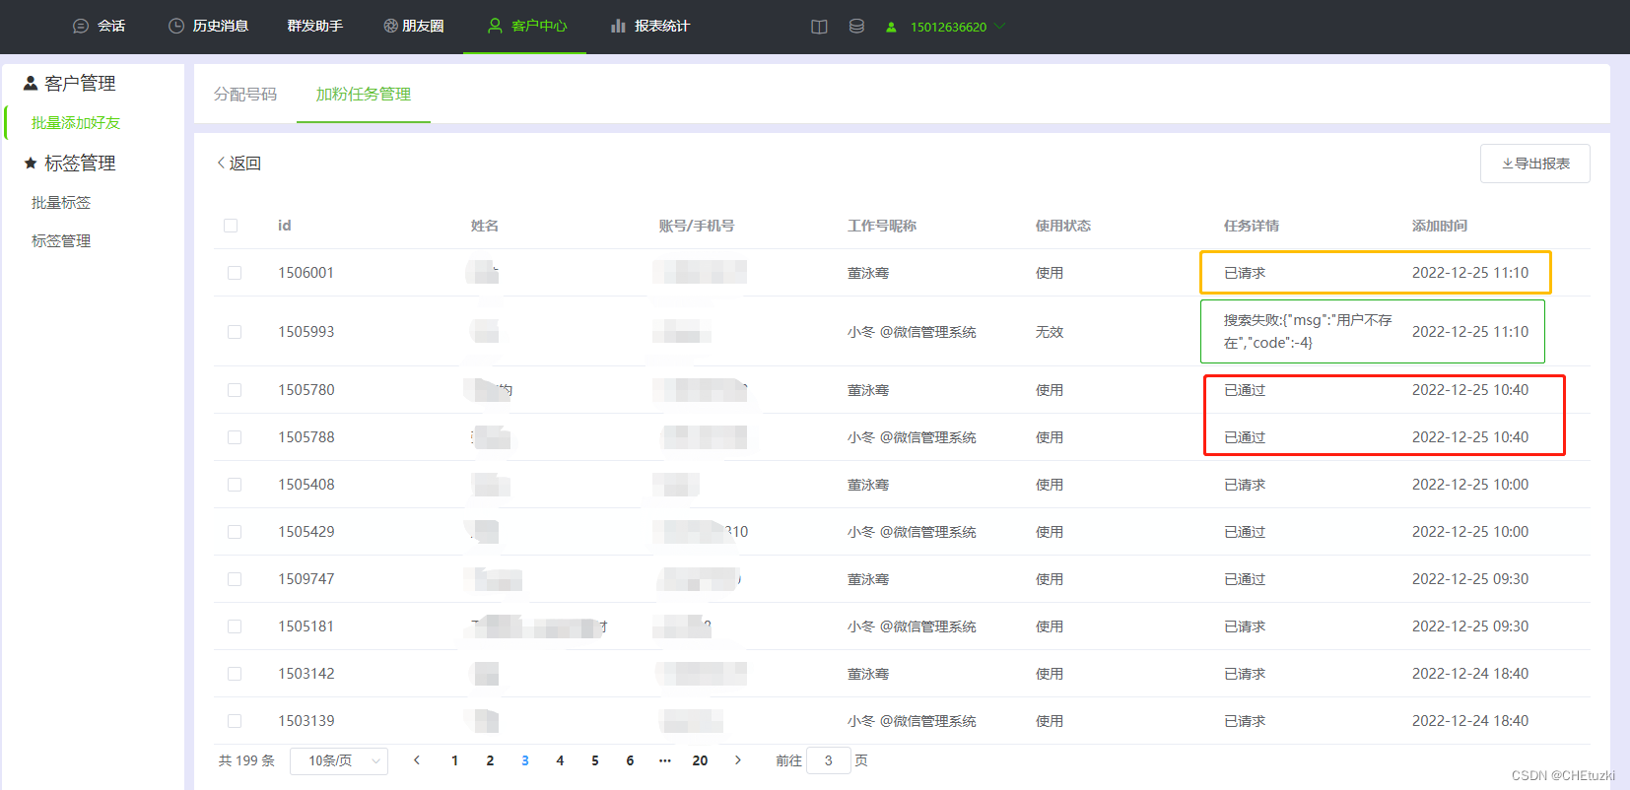Click the pagination ellipsis for more pages
The image size is (1630, 790).
coord(665,760)
